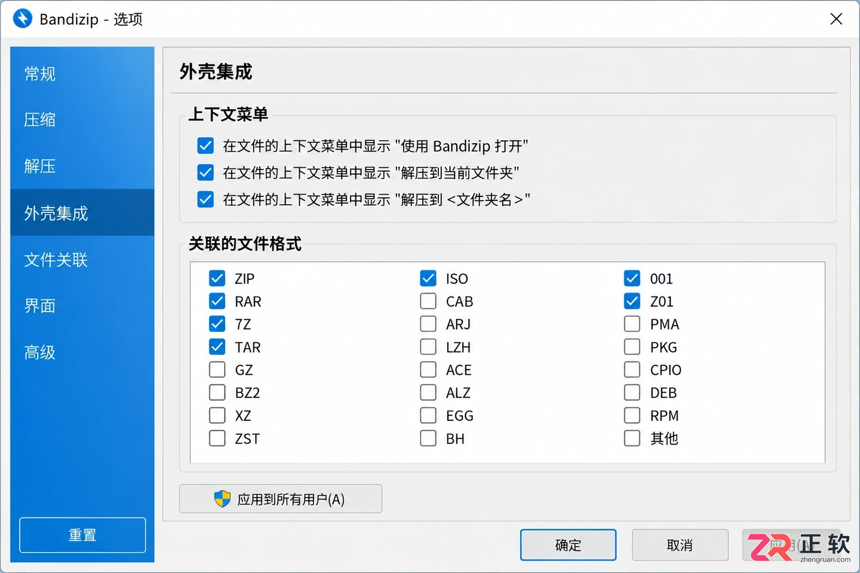Toggle "解压到 <文件夹名>" context menu checkbox

(x=205, y=199)
